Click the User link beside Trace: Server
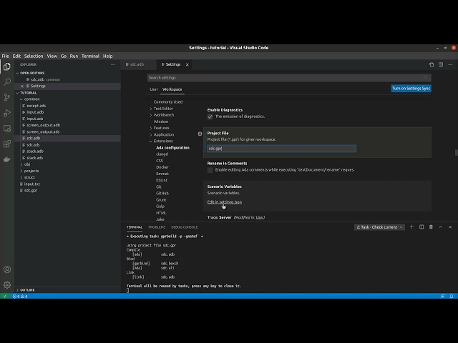This screenshot has width=458, height=343. pyautogui.click(x=259, y=217)
